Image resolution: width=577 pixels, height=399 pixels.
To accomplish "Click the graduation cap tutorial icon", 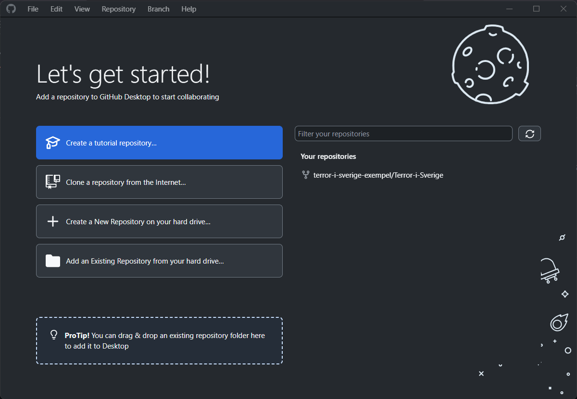I will (53, 143).
